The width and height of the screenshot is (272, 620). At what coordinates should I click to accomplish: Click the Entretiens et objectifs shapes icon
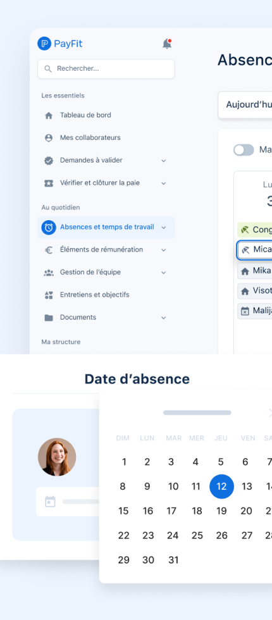click(49, 295)
